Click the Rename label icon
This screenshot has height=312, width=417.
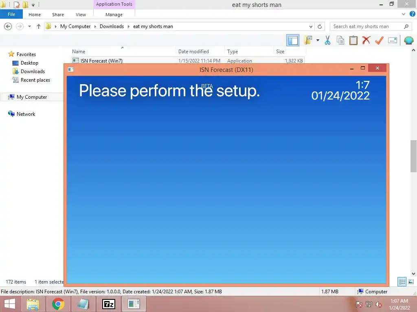click(393, 40)
